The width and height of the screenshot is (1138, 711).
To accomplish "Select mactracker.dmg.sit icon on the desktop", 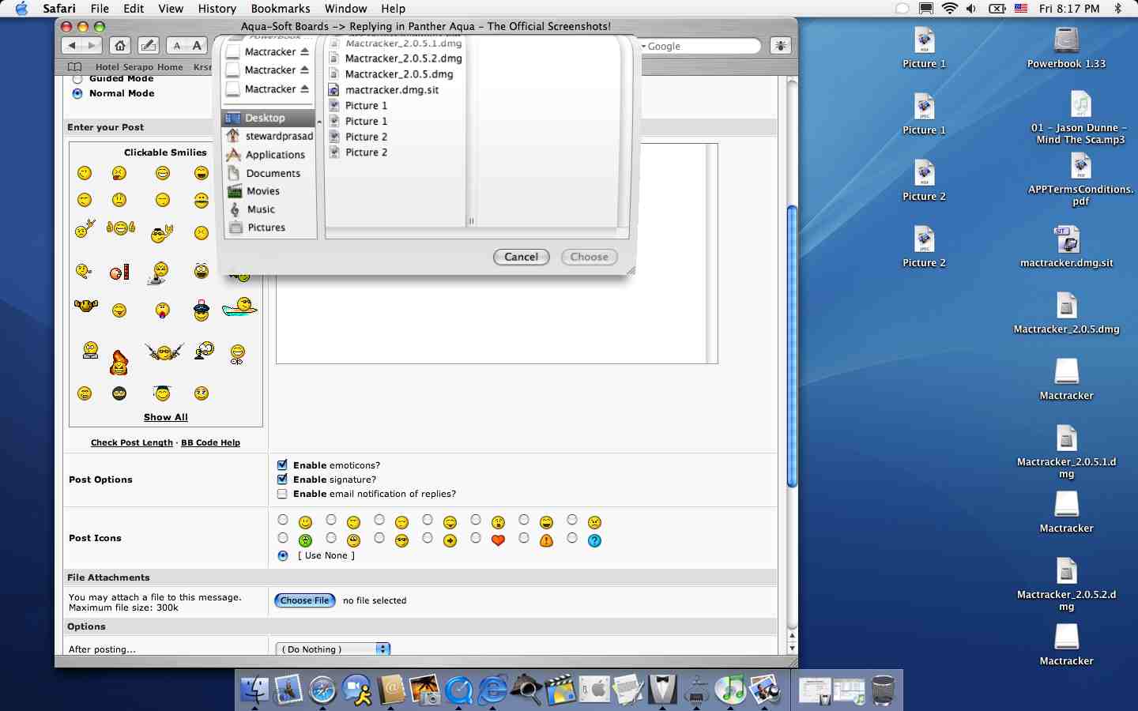I will [1067, 240].
